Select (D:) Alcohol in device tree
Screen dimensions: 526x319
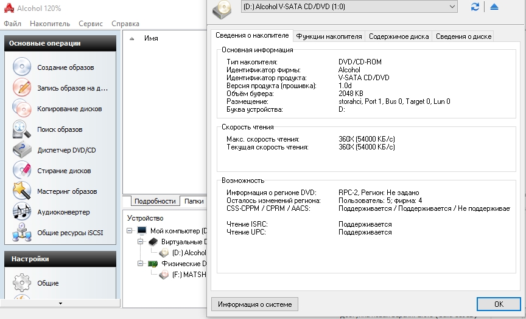[x=189, y=253]
